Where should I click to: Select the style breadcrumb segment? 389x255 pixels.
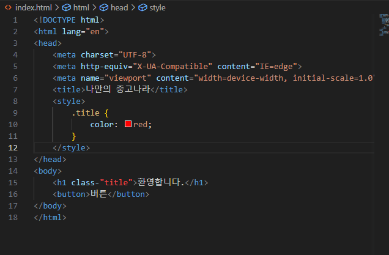pos(157,8)
